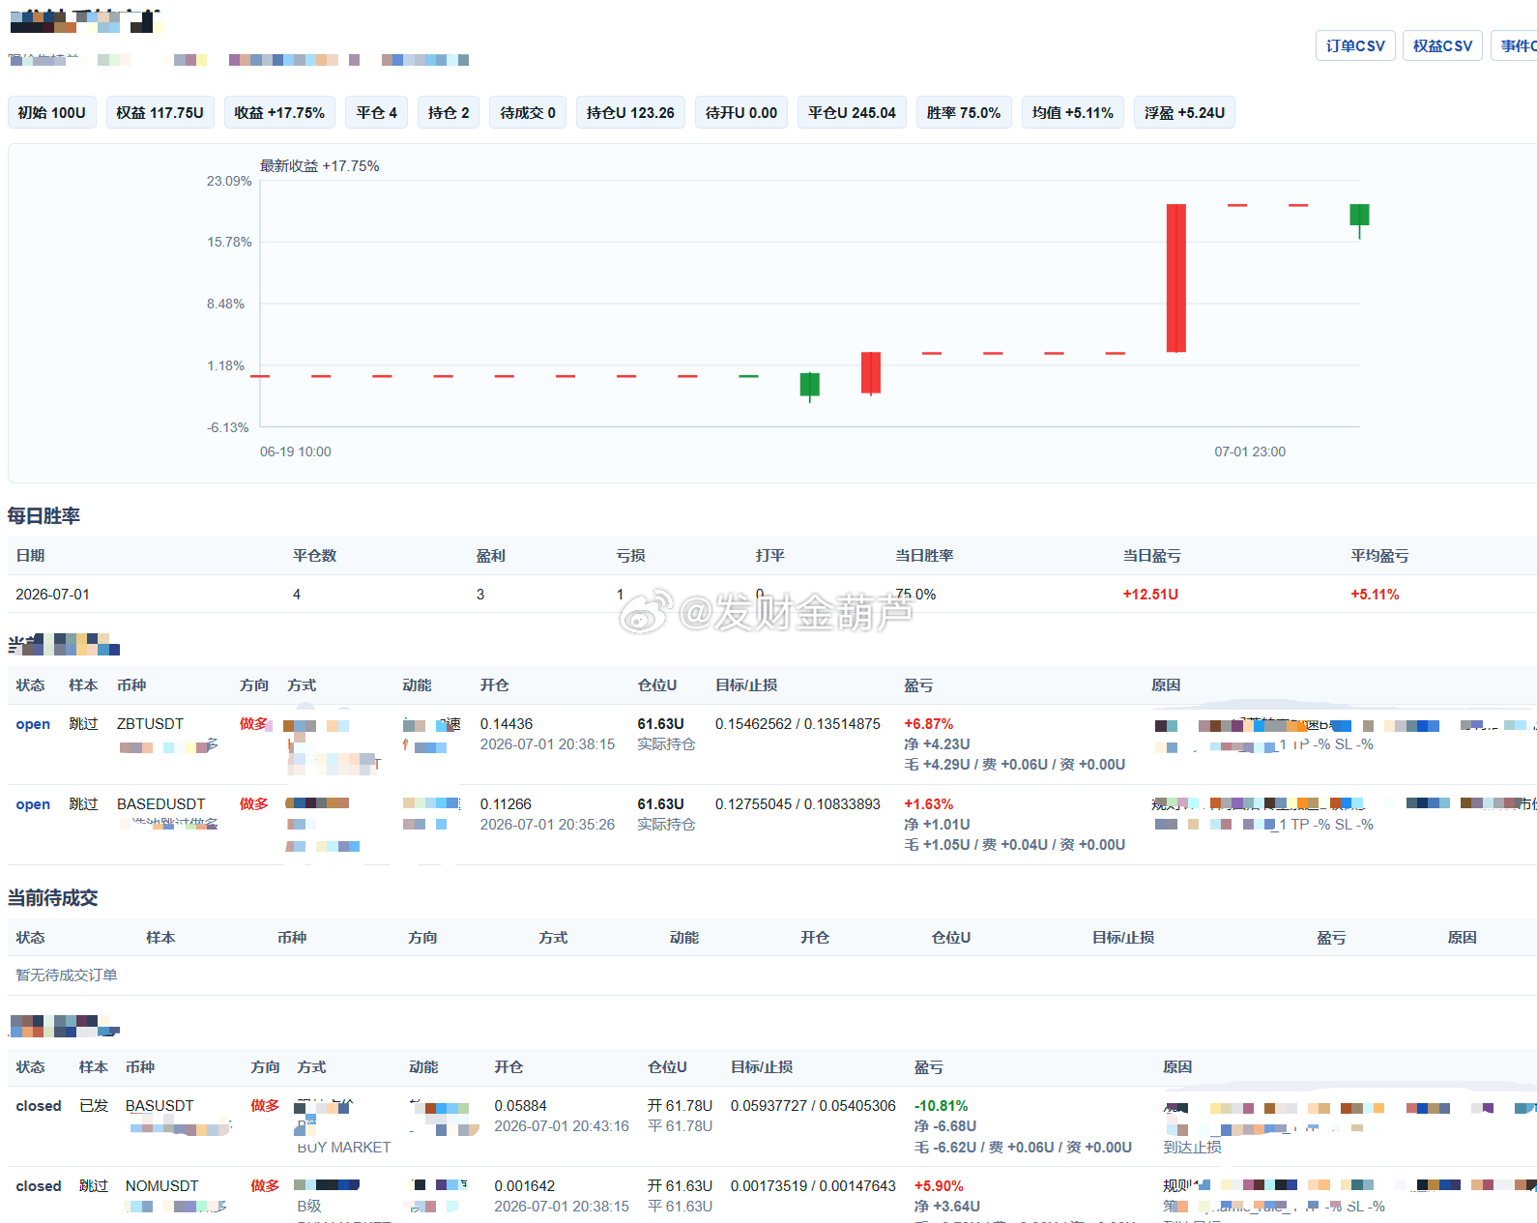Image resolution: width=1537 pixels, height=1223 pixels.
Task: Click the BASUSDT closed trade symbol
Action: [x=159, y=1105]
